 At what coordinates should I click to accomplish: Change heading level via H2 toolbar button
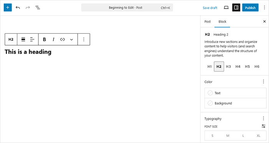tap(11, 39)
